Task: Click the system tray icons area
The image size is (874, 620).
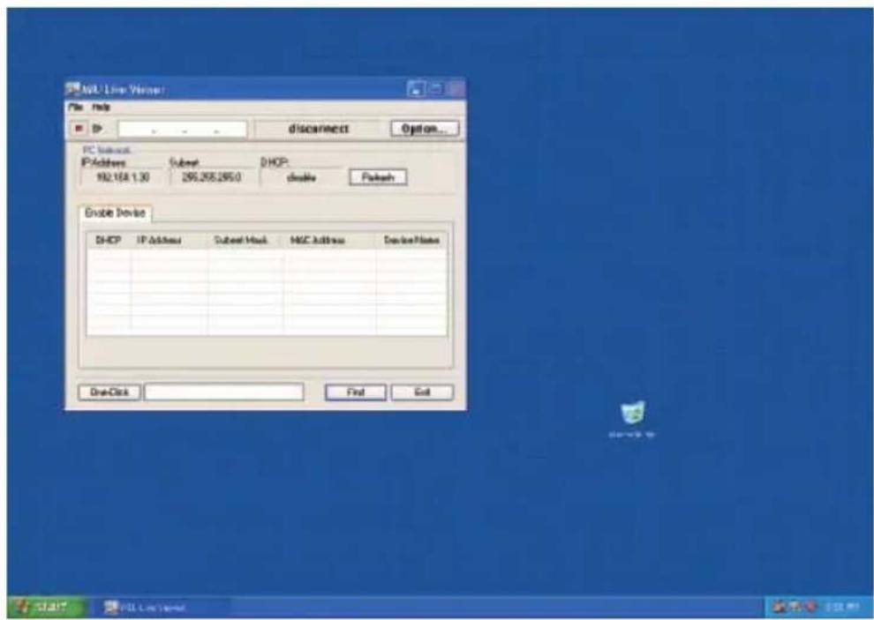Action: (795, 607)
